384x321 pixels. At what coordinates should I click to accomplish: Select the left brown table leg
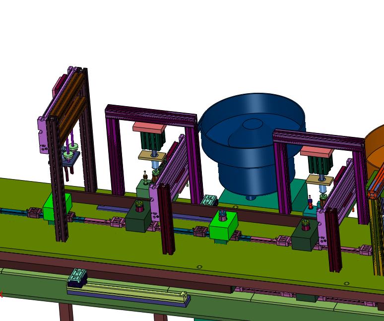click(65, 312)
